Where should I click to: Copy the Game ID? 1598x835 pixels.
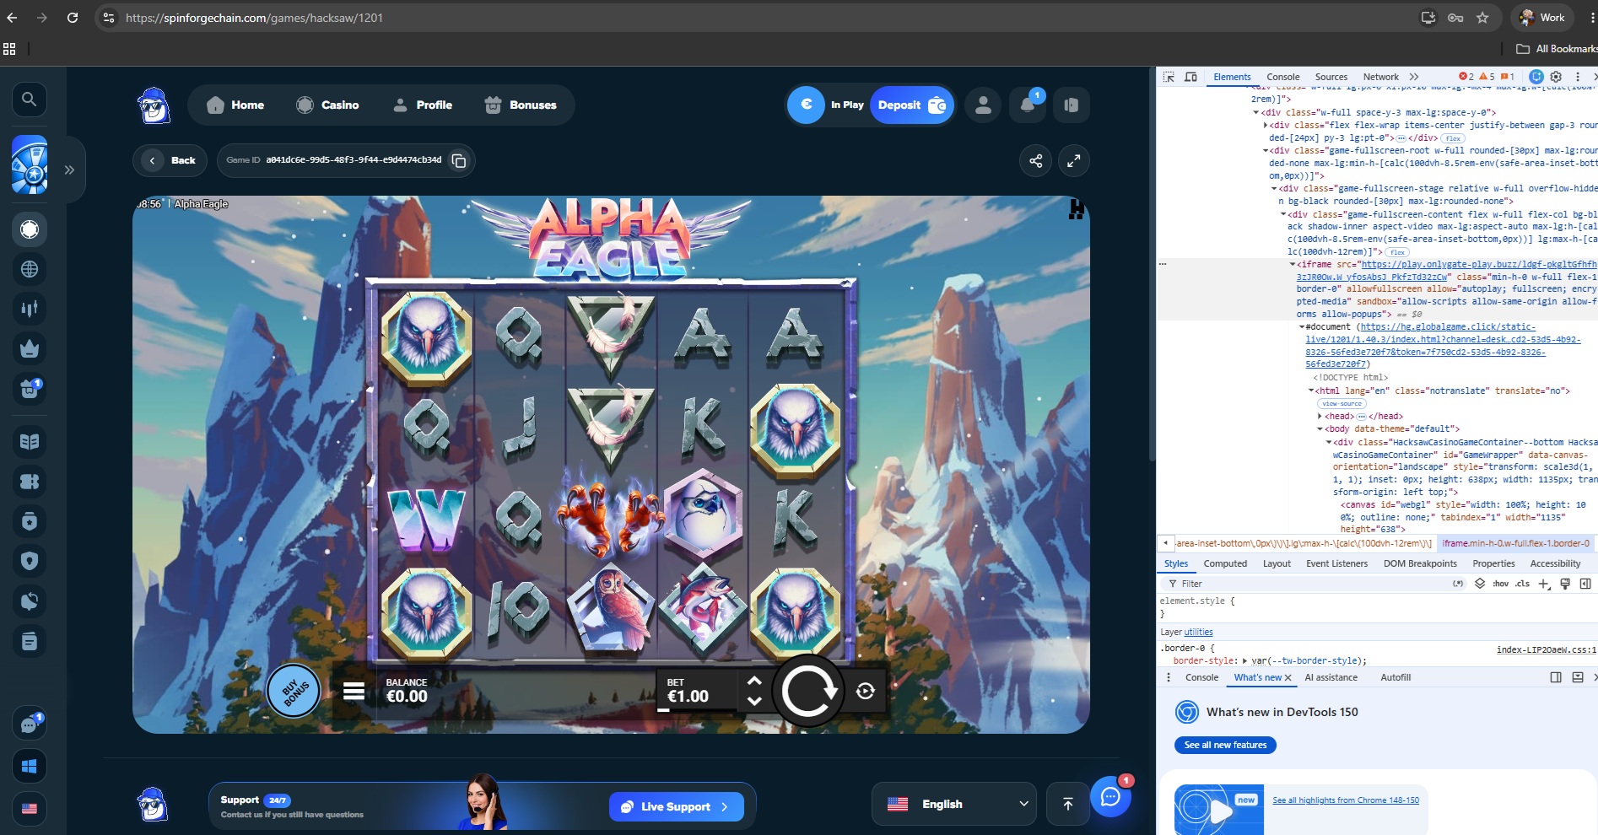pos(459,160)
